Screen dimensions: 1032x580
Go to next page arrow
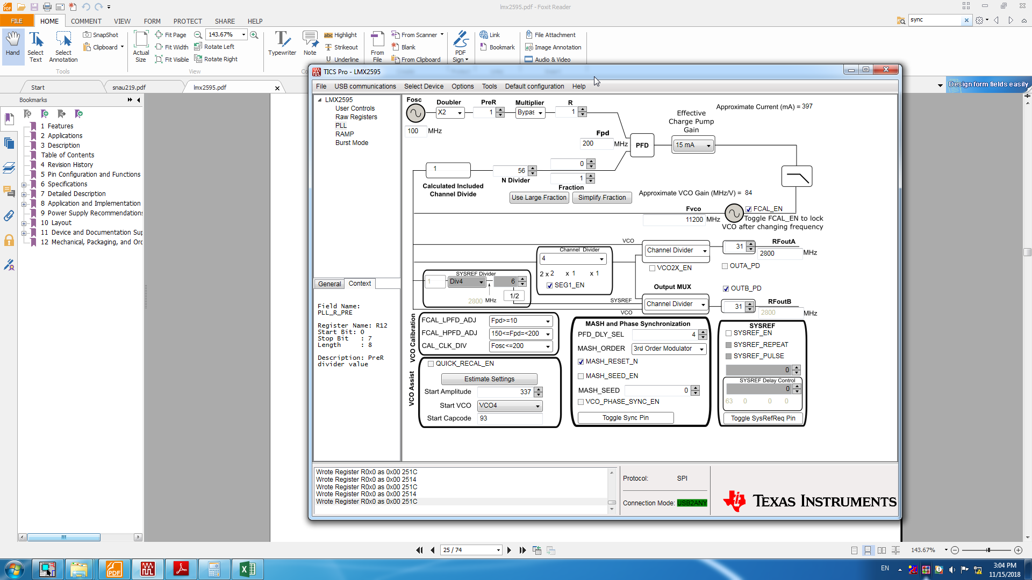tap(509, 550)
